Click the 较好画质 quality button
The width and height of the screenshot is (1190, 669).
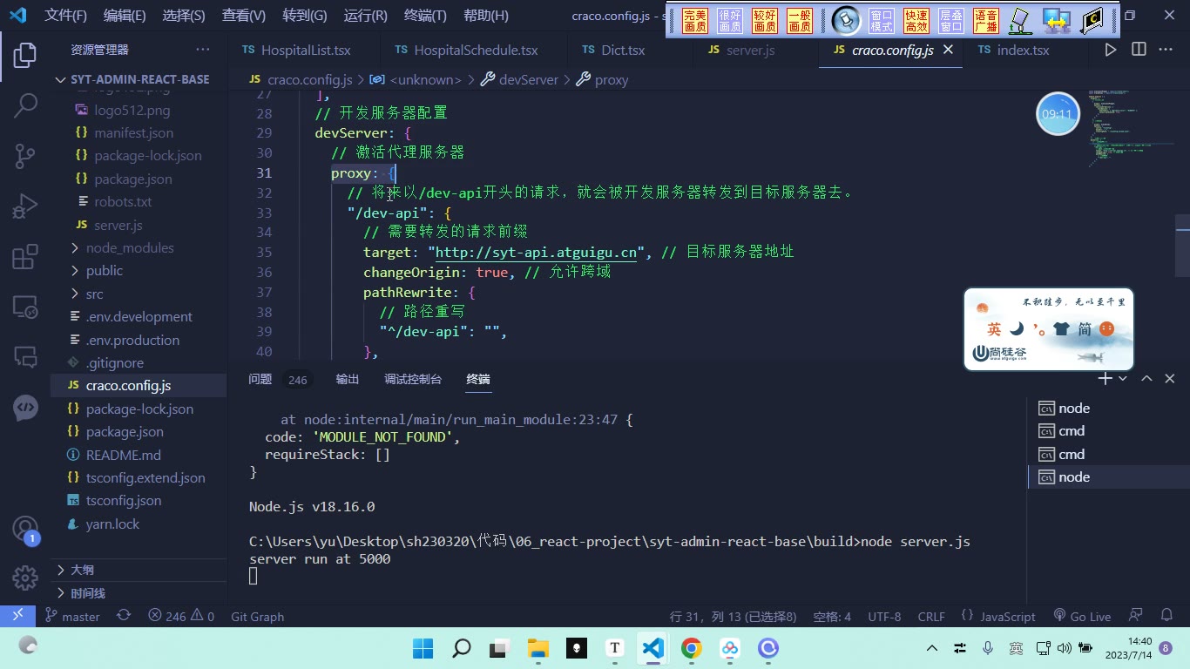click(765, 21)
